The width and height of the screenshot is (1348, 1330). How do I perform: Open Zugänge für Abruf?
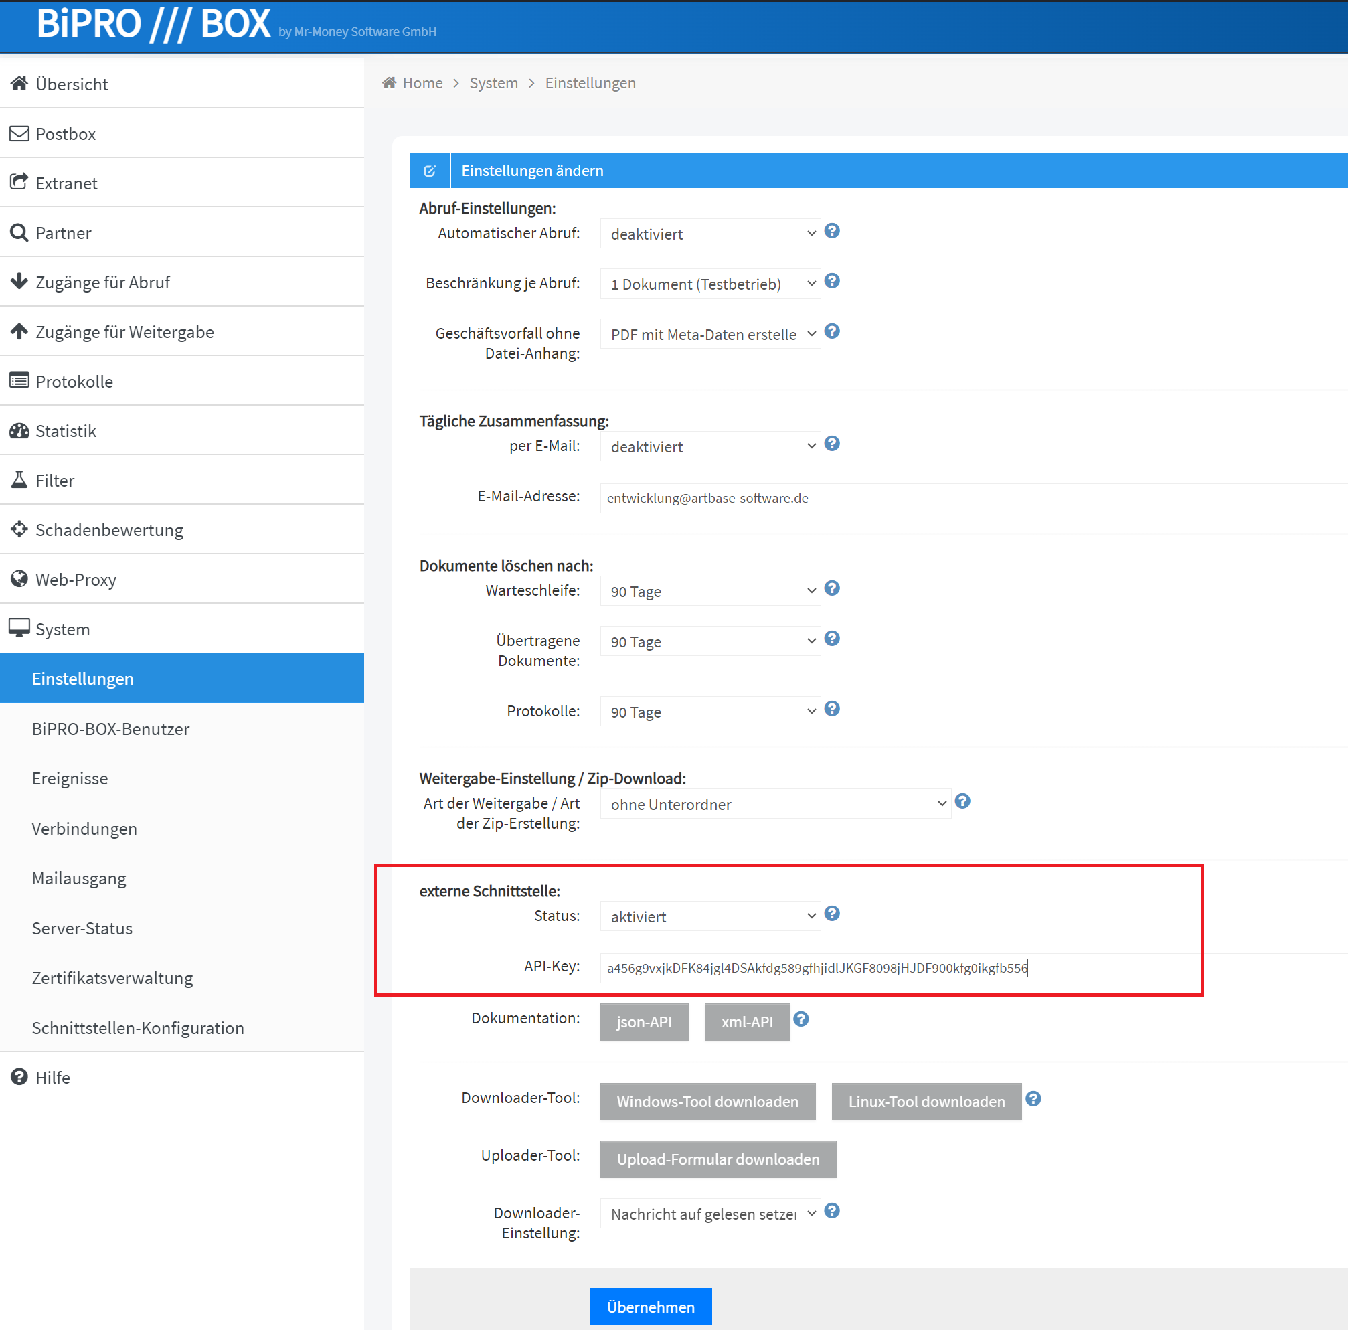coord(182,282)
